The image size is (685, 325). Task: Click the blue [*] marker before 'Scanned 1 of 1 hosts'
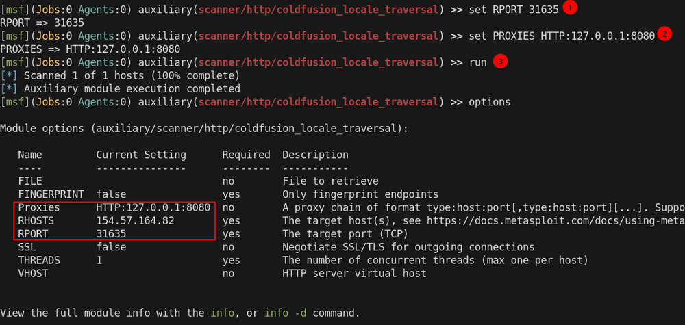click(x=9, y=76)
